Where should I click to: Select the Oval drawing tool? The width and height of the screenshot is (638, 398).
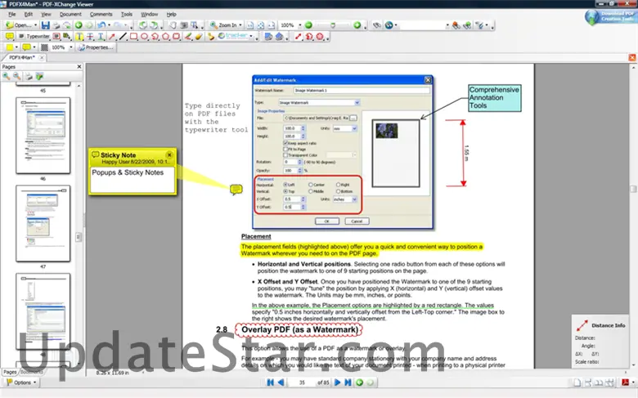point(144,37)
